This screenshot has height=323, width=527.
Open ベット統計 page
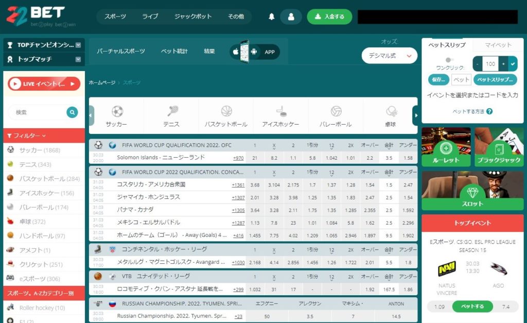[174, 51]
